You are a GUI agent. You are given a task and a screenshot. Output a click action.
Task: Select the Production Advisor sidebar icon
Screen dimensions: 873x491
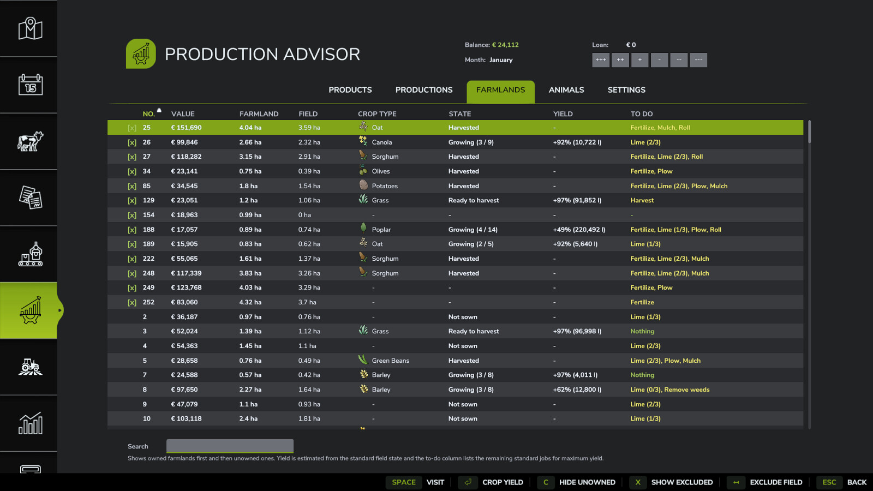pyautogui.click(x=31, y=310)
